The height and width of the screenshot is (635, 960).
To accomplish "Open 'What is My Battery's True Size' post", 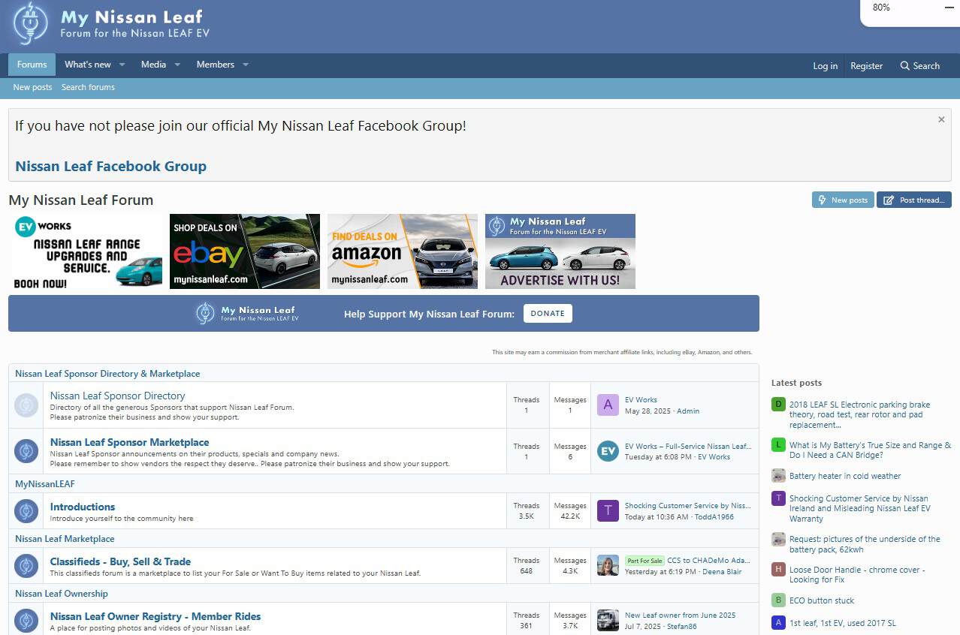I will click(870, 450).
